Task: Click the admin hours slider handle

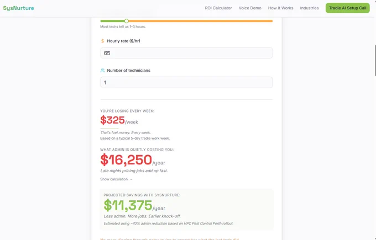Action: click(127, 21)
